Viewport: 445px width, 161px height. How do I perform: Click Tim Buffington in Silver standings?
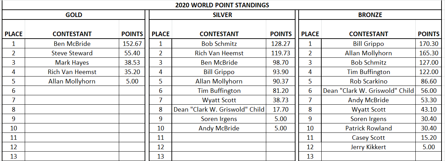click(219, 91)
